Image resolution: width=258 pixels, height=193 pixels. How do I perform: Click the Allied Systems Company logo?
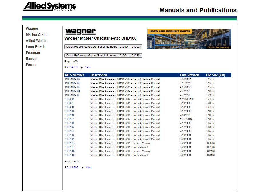pyautogui.click(x=49, y=7)
